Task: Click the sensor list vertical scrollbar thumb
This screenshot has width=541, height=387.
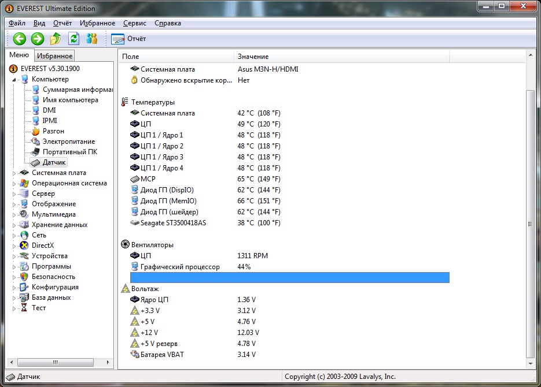Action: (531, 224)
